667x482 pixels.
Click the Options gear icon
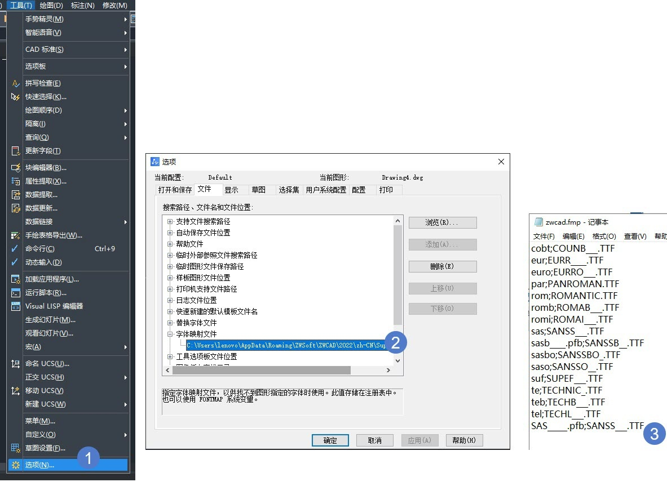point(15,465)
